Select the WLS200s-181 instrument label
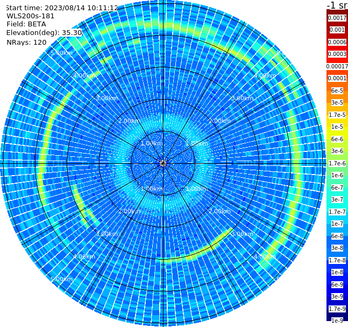This screenshot has height=327, width=348. click(31, 16)
